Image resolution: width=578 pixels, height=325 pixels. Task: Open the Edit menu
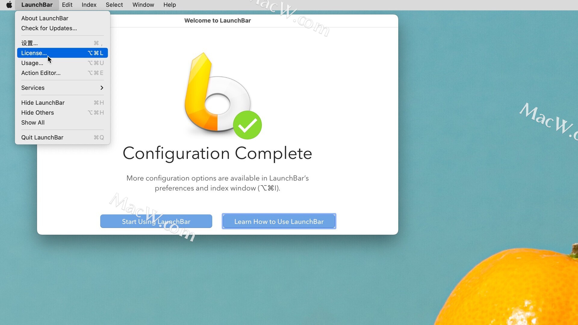(67, 5)
